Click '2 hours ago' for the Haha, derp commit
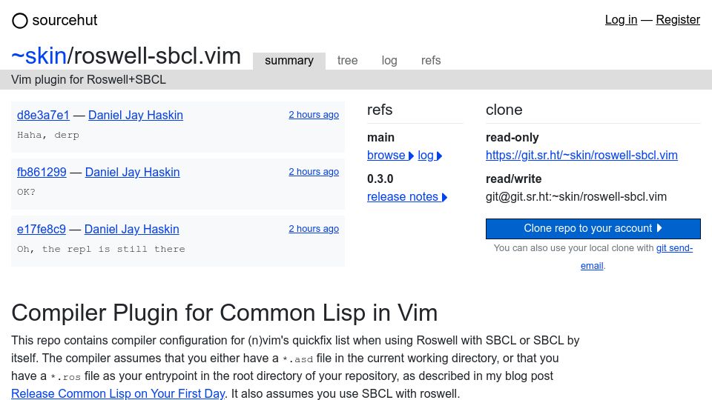 point(314,115)
